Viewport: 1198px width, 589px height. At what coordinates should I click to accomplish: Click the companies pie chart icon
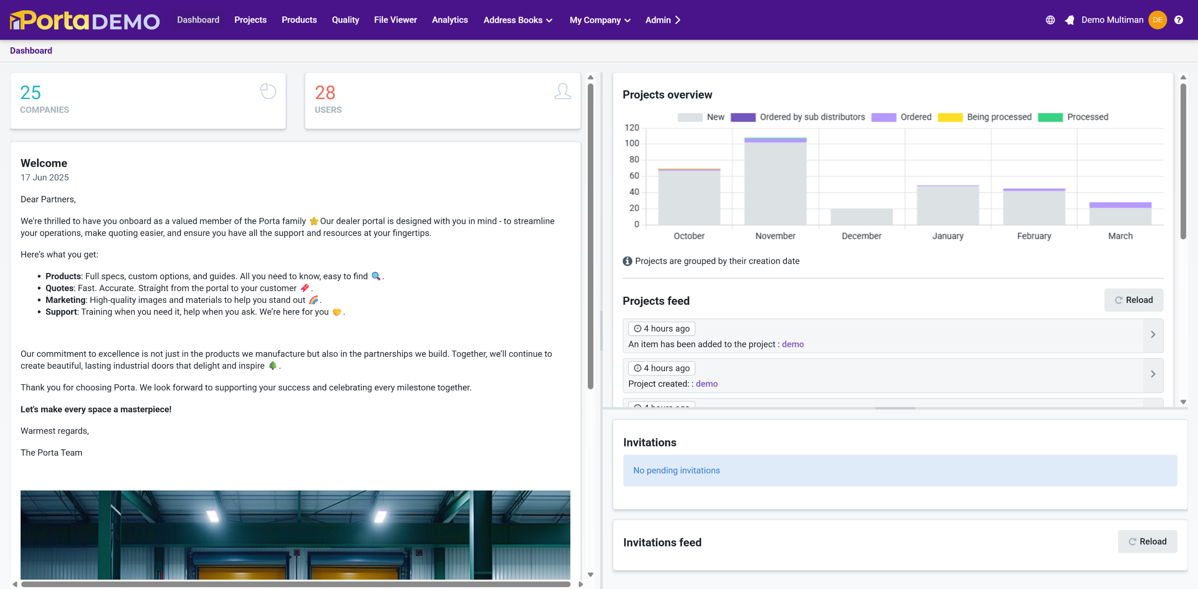tap(268, 91)
